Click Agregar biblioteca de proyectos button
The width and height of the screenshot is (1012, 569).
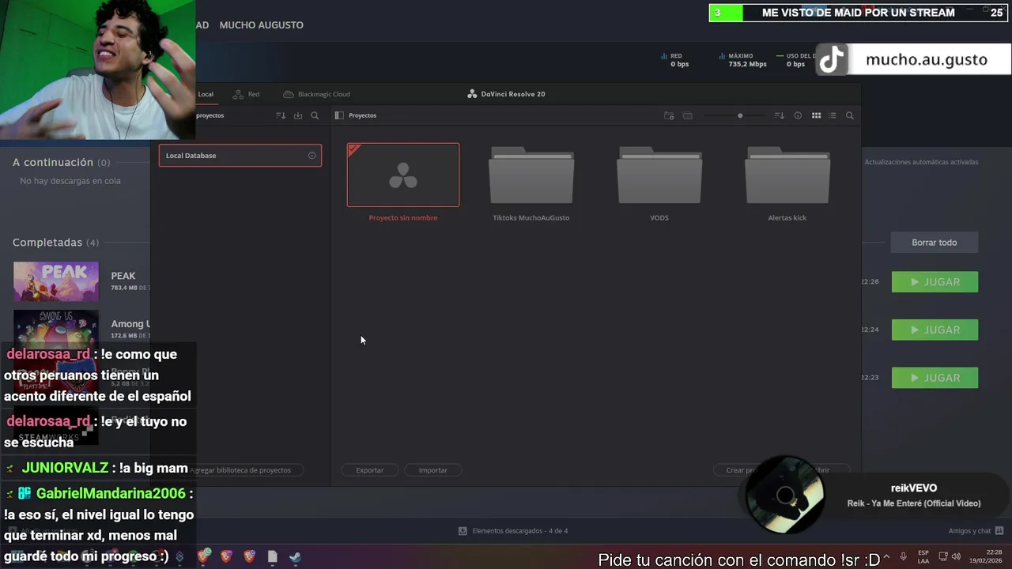pos(240,470)
